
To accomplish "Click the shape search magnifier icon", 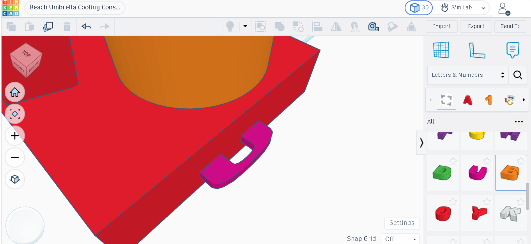I will (518, 75).
